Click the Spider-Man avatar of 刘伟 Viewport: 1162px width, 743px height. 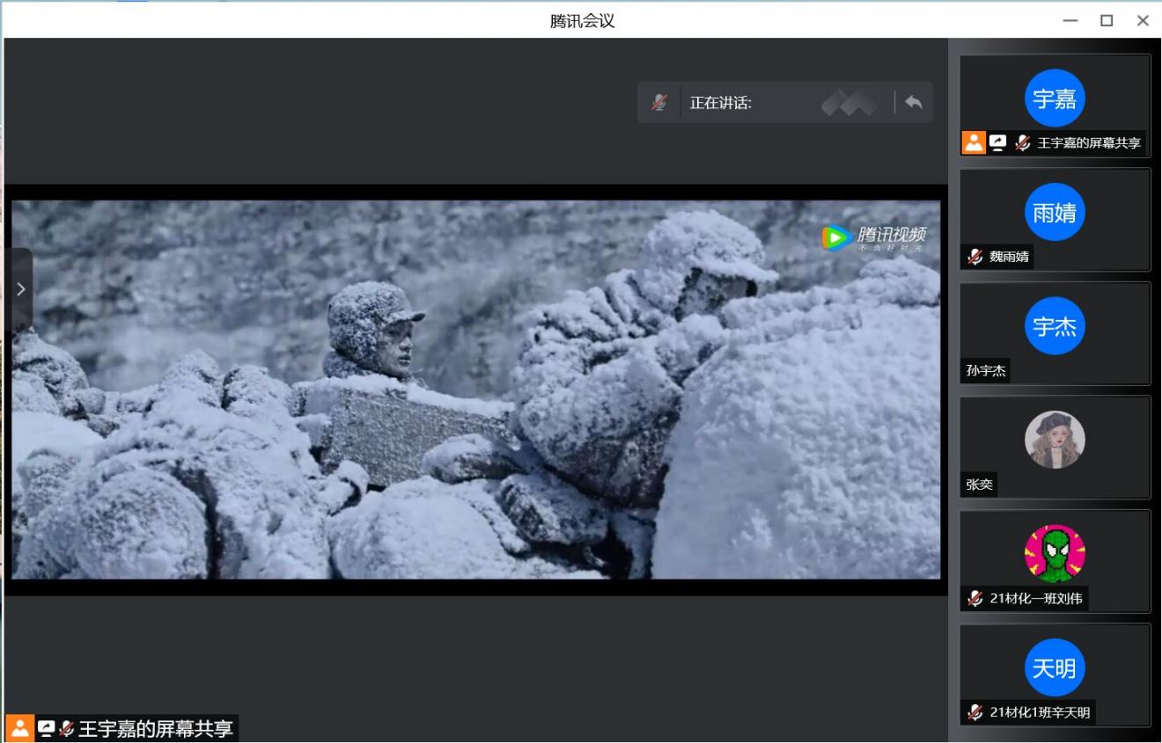coord(1055,554)
